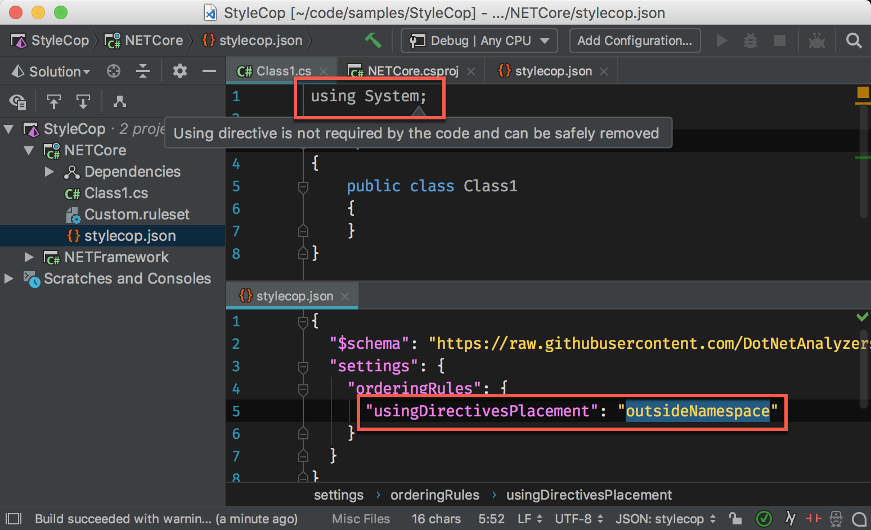Toggle the Show All Files eye icon
Viewport: 871px width, 530px height.
click(x=17, y=101)
